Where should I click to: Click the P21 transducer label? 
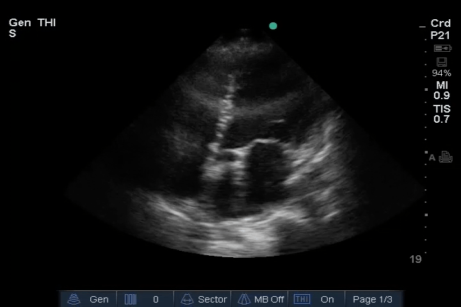pos(441,36)
